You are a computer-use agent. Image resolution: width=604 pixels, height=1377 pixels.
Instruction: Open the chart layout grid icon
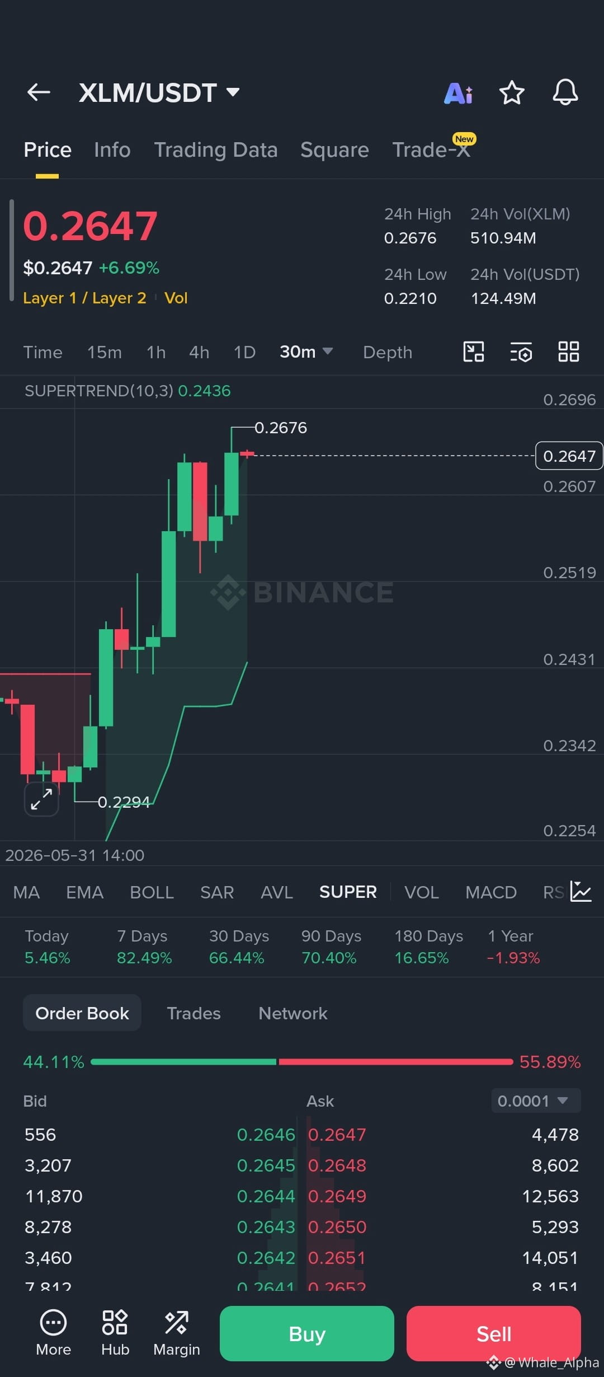tap(569, 352)
